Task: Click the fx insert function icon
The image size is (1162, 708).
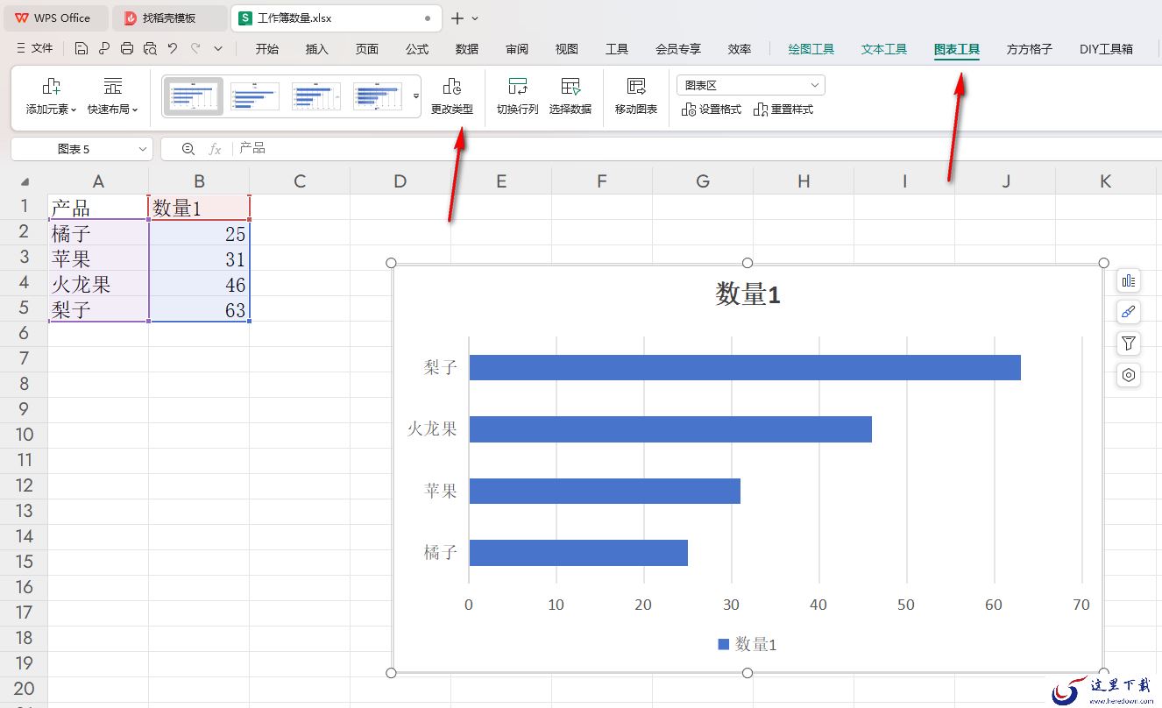Action: pyautogui.click(x=215, y=149)
